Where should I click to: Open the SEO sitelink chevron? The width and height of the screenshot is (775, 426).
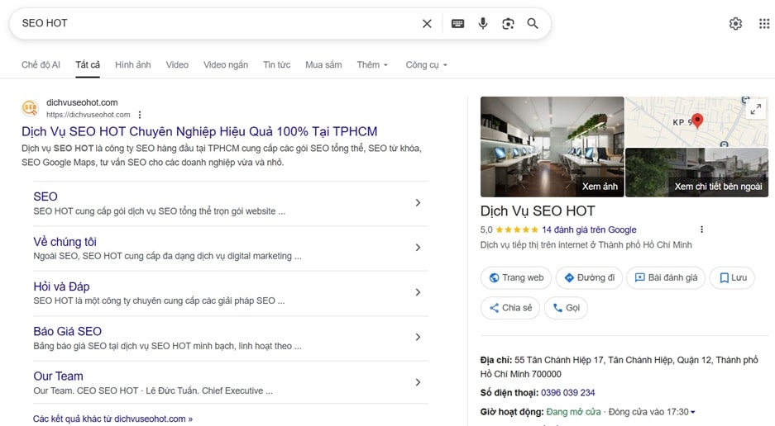(419, 203)
